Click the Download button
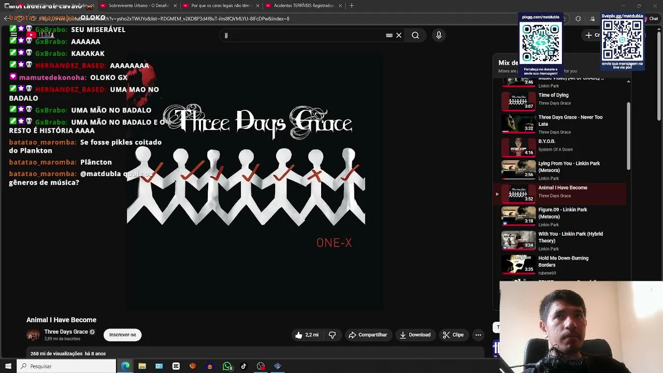This screenshot has width=663, height=373. tap(415, 335)
